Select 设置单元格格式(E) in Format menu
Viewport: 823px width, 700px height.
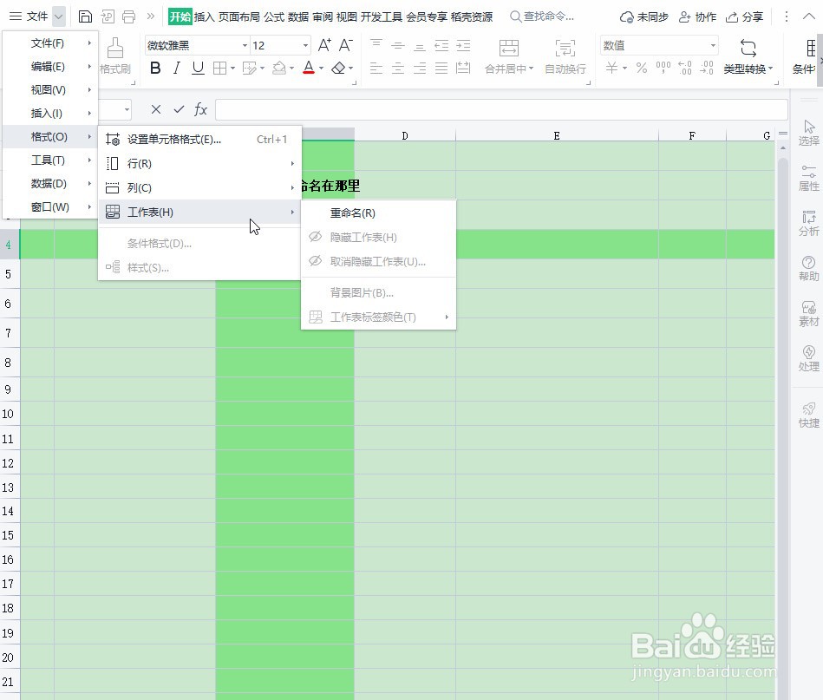tap(200, 139)
